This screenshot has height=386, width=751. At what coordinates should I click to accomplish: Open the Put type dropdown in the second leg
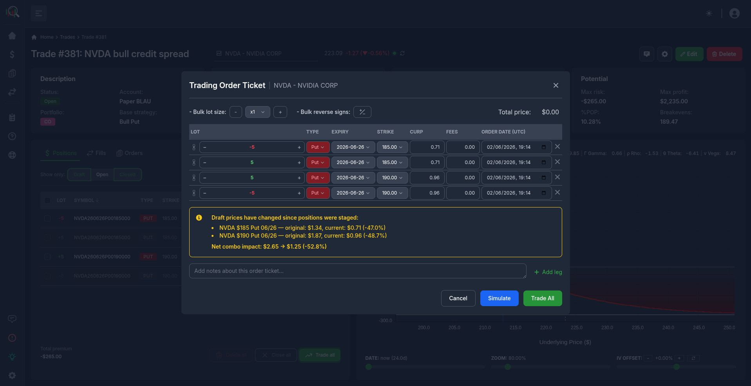[318, 162]
